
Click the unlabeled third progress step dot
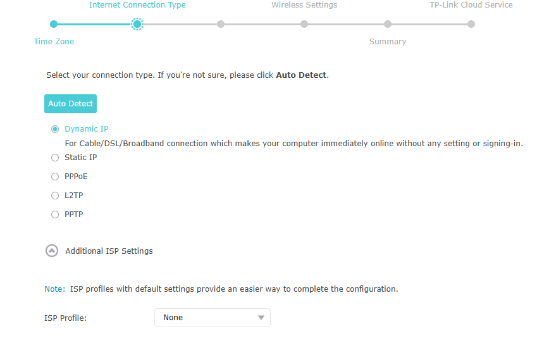(x=221, y=24)
